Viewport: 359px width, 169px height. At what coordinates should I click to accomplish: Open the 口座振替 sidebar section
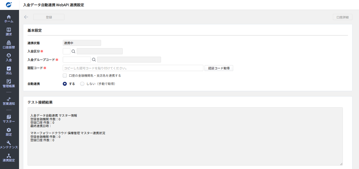click(9, 45)
